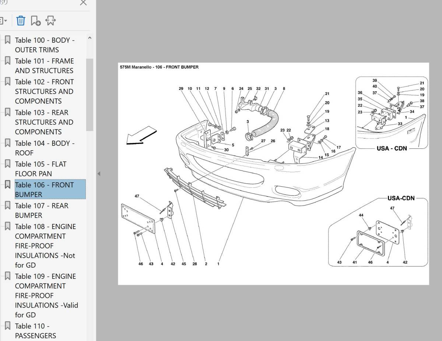The height and width of the screenshot is (341, 442).
Task: Go to Table 108 insulations Not for GD
Action: tap(45, 246)
